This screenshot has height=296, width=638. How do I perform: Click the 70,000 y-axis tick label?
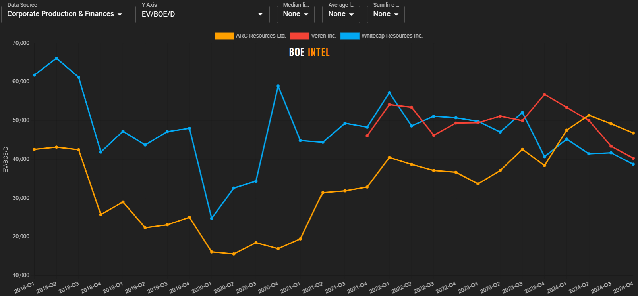(21, 43)
